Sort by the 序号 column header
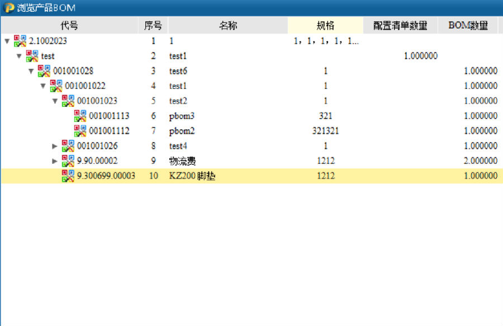The image size is (503, 326). coord(153,25)
